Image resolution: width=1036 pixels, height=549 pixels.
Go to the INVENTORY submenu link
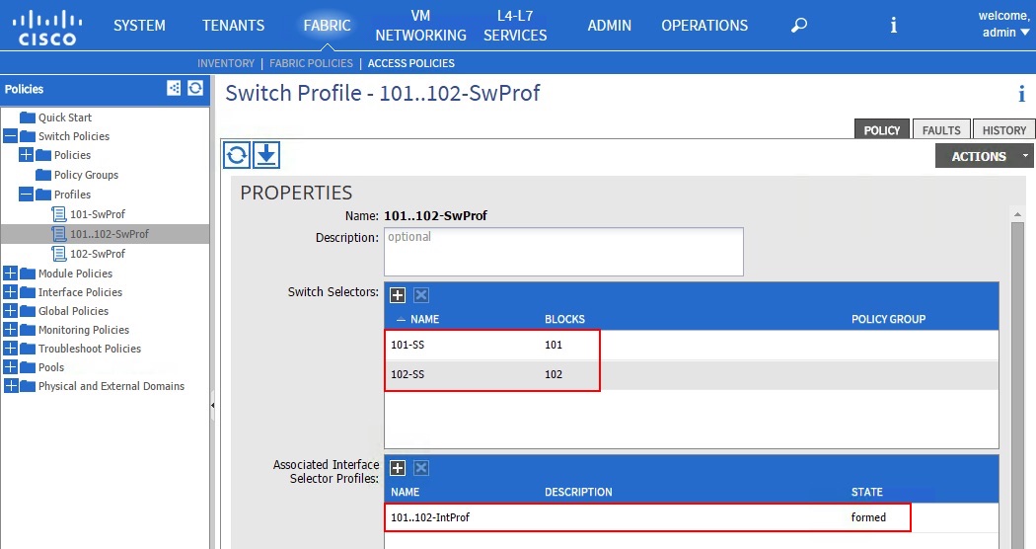(x=226, y=63)
